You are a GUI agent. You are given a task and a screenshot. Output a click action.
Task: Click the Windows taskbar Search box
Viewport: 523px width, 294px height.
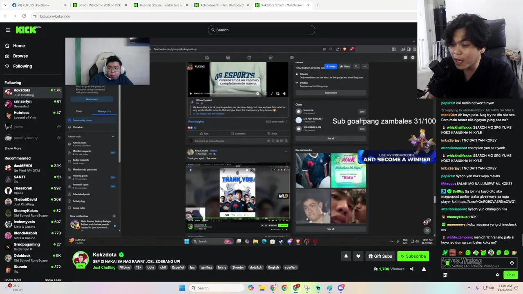[x=216, y=288]
